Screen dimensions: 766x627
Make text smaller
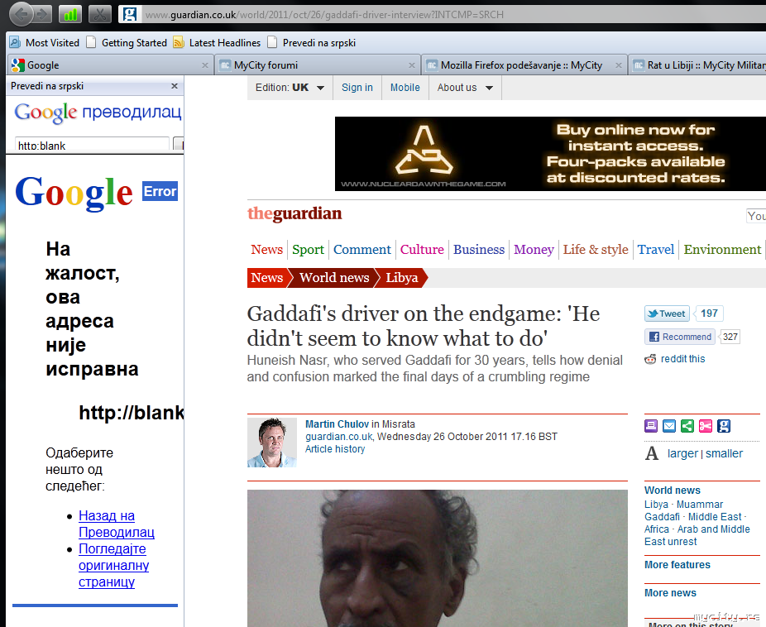point(724,453)
